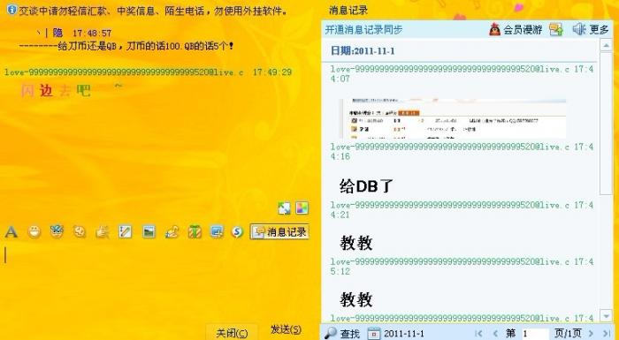Send a window shake nudge
The width and height of the screenshot is (619, 340).
80,232
